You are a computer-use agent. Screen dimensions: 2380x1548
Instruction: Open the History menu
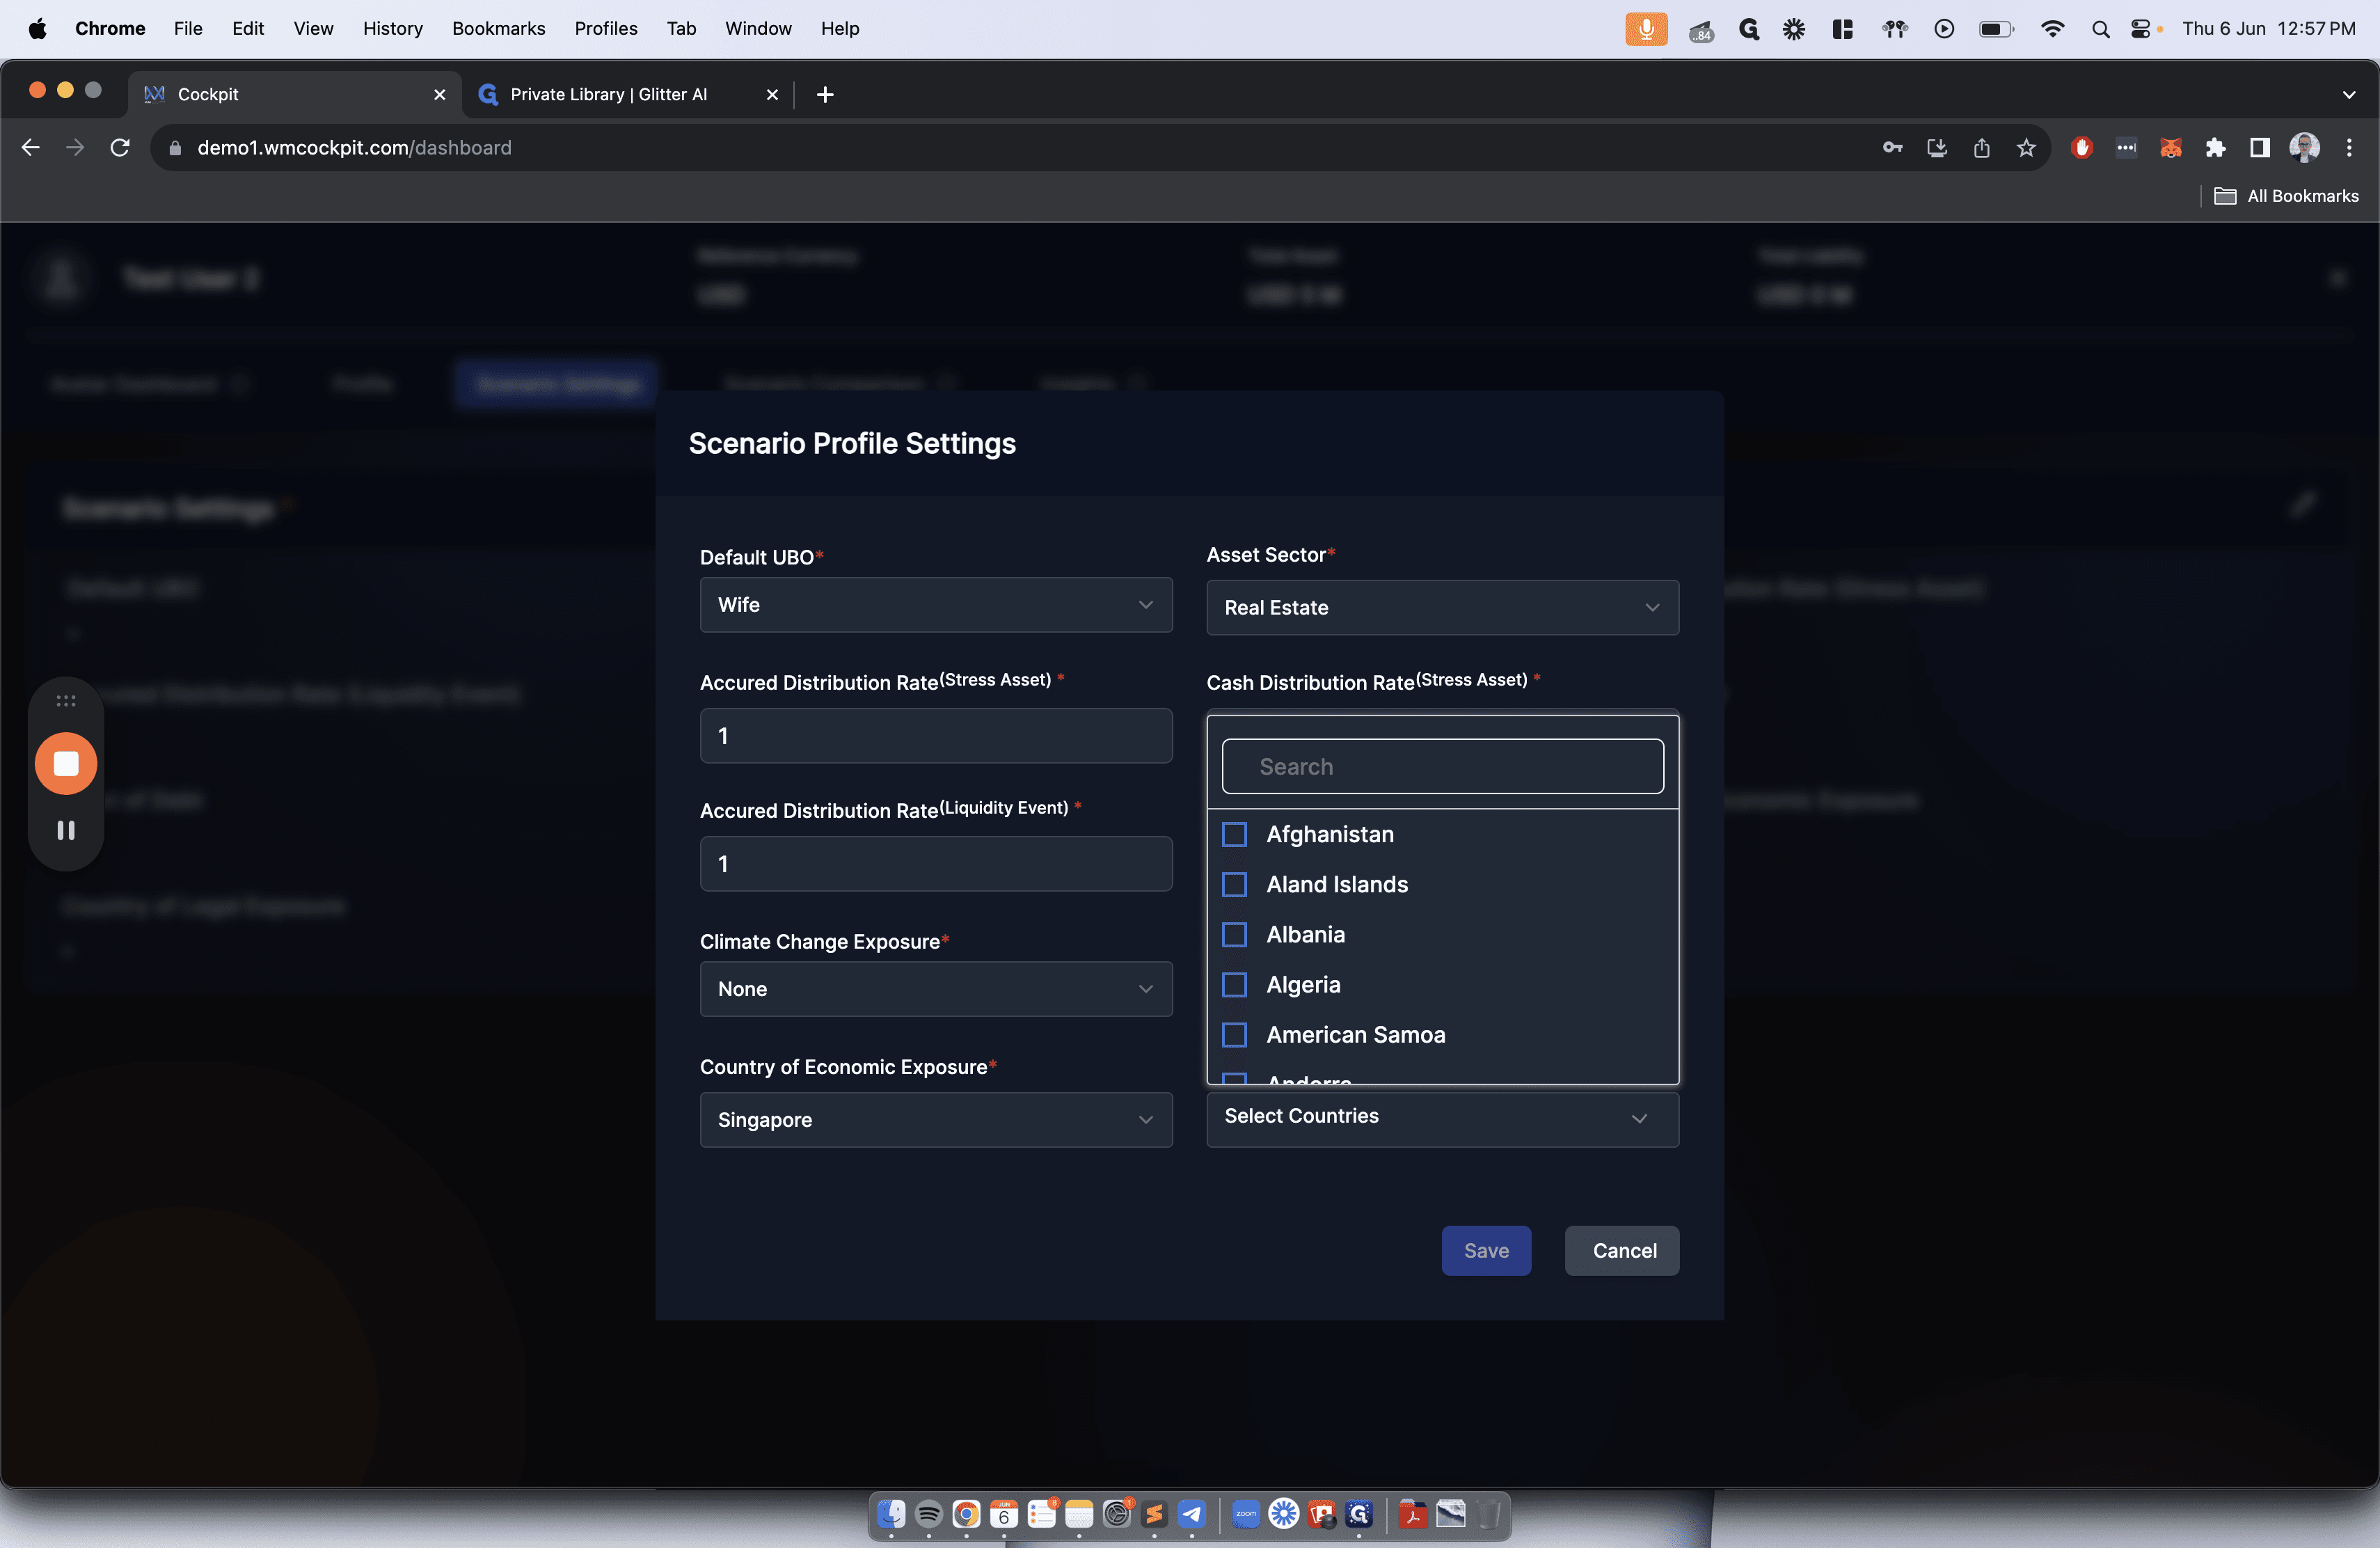coord(392,29)
